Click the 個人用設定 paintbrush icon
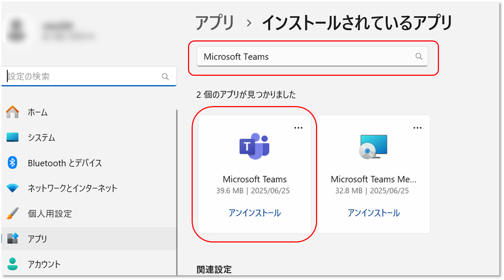The width and height of the screenshot is (504, 280). pyautogui.click(x=13, y=213)
